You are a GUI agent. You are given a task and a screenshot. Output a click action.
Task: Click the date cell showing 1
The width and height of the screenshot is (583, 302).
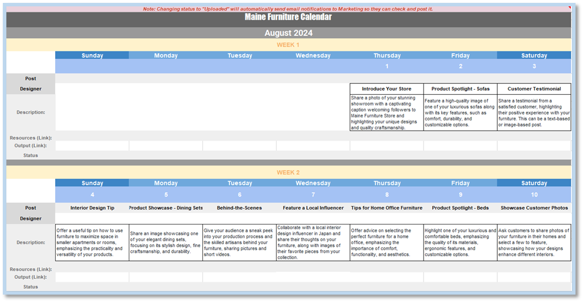click(387, 66)
